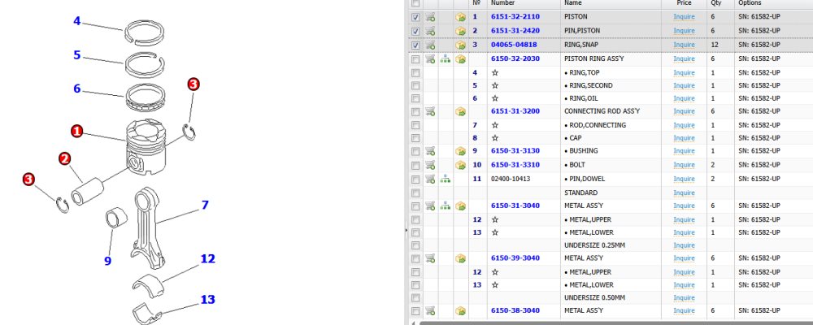
Task: Select callout 6 for oil ring
Action: tap(76, 89)
